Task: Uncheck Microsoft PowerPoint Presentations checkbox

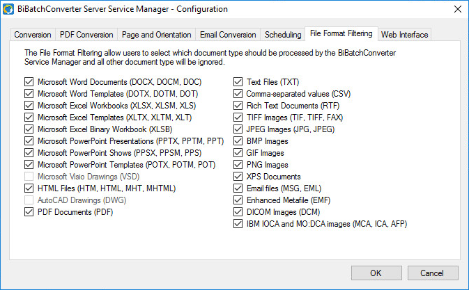Action: pyautogui.click(x=29, y=141)
